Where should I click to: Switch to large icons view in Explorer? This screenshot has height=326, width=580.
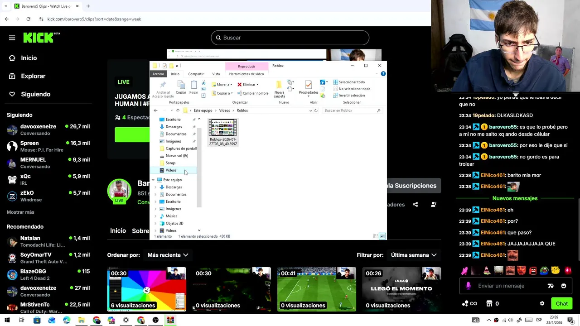(x=382, y=236)
